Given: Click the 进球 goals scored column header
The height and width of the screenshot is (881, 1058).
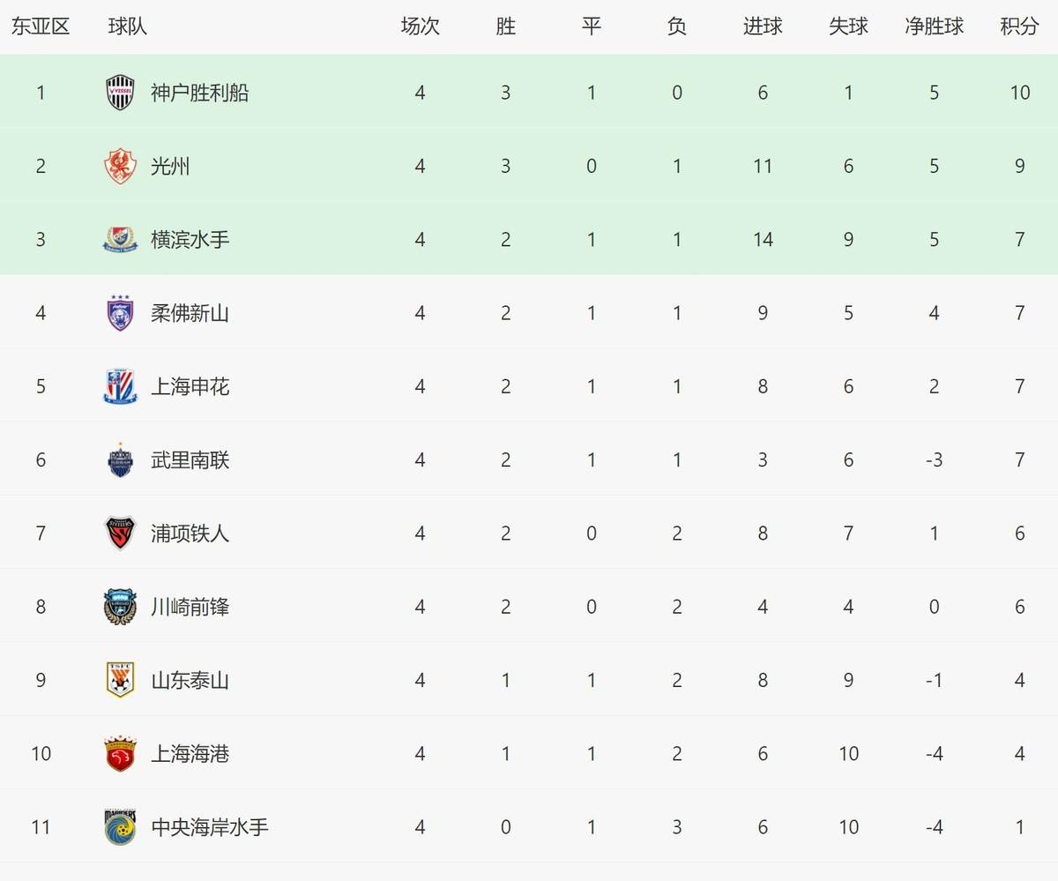Looking at the screenshot, I should [x=763, y=26].
